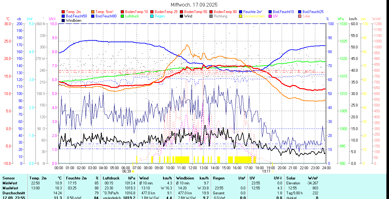389x199 pixels.
Task: Click the sunset icon at 19:11
Action: [x=273, y=171]
